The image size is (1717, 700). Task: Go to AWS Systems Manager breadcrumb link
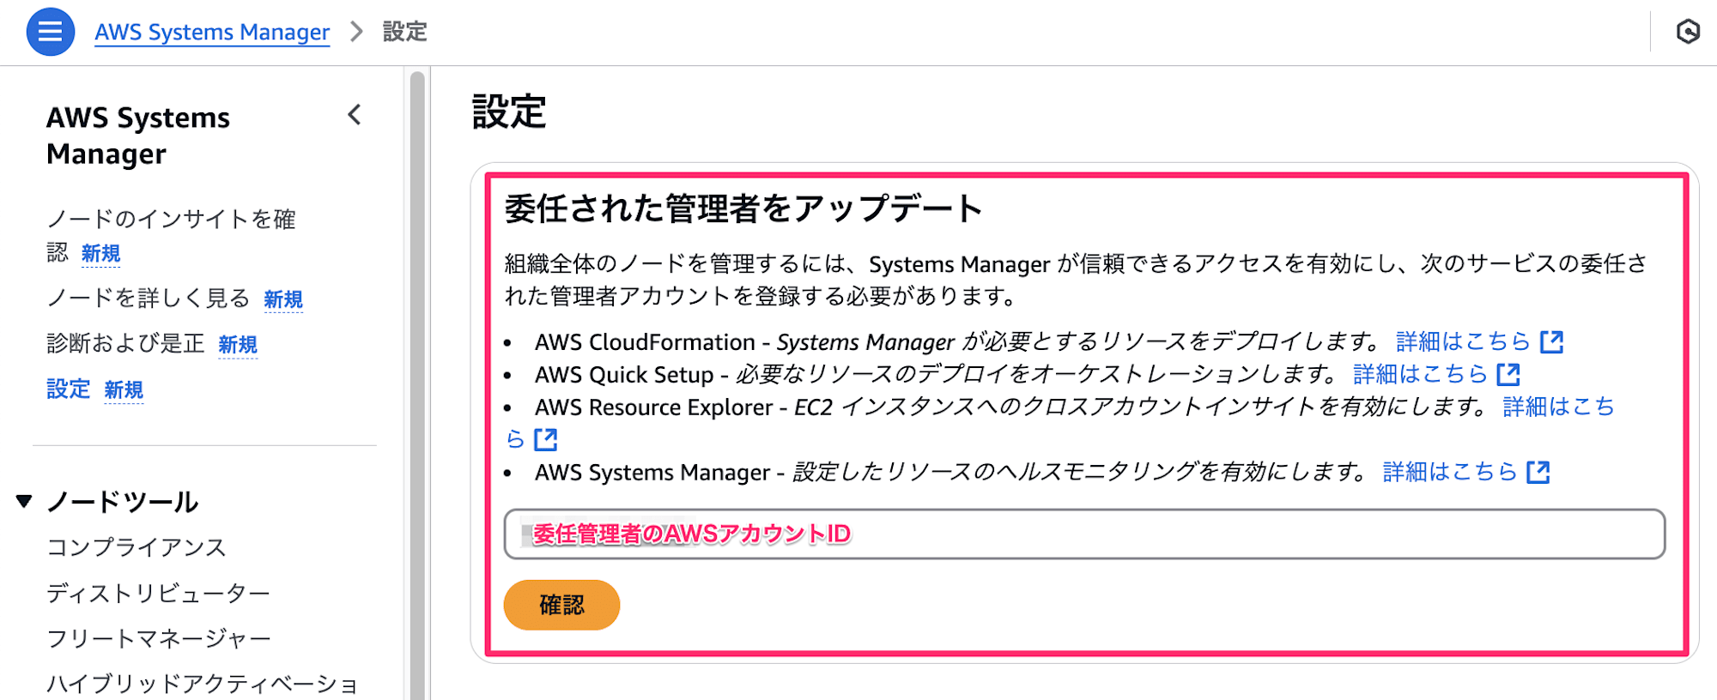pyautogui.click(x=212, y=32)
